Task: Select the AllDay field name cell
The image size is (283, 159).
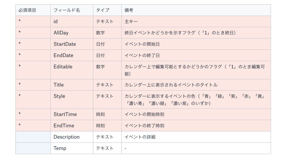Action: 72,33
